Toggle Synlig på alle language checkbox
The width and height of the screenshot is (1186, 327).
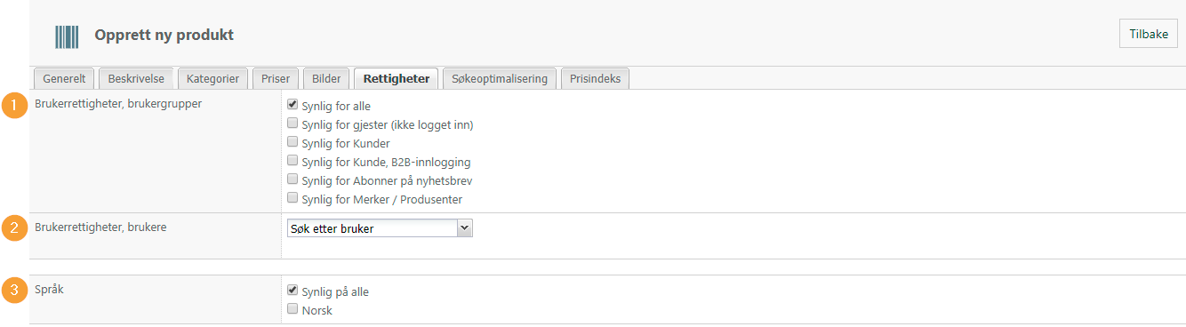click(x=292, y=291)
